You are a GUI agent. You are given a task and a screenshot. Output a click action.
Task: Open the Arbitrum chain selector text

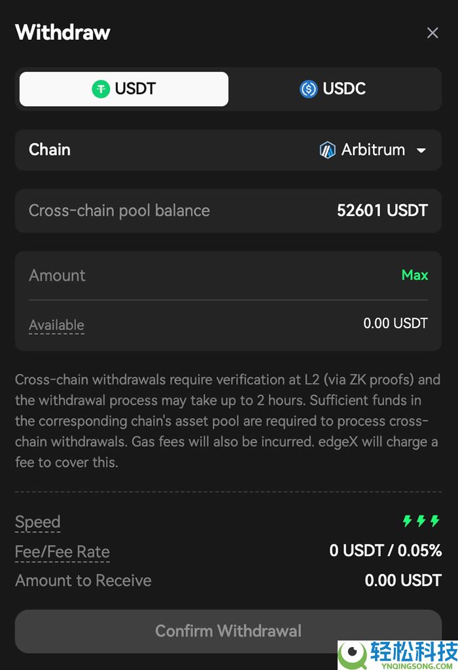point(373,150)
